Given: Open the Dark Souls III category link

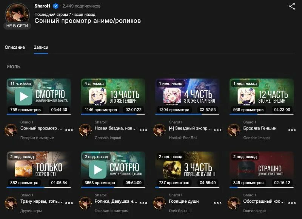Looking at the screenshot, I should tap(180, 211).
